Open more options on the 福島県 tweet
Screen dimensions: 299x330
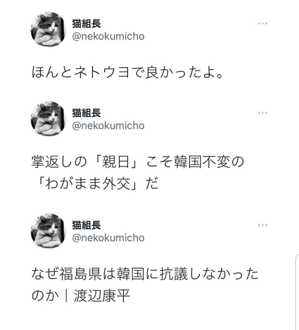[x=263, y=225]
